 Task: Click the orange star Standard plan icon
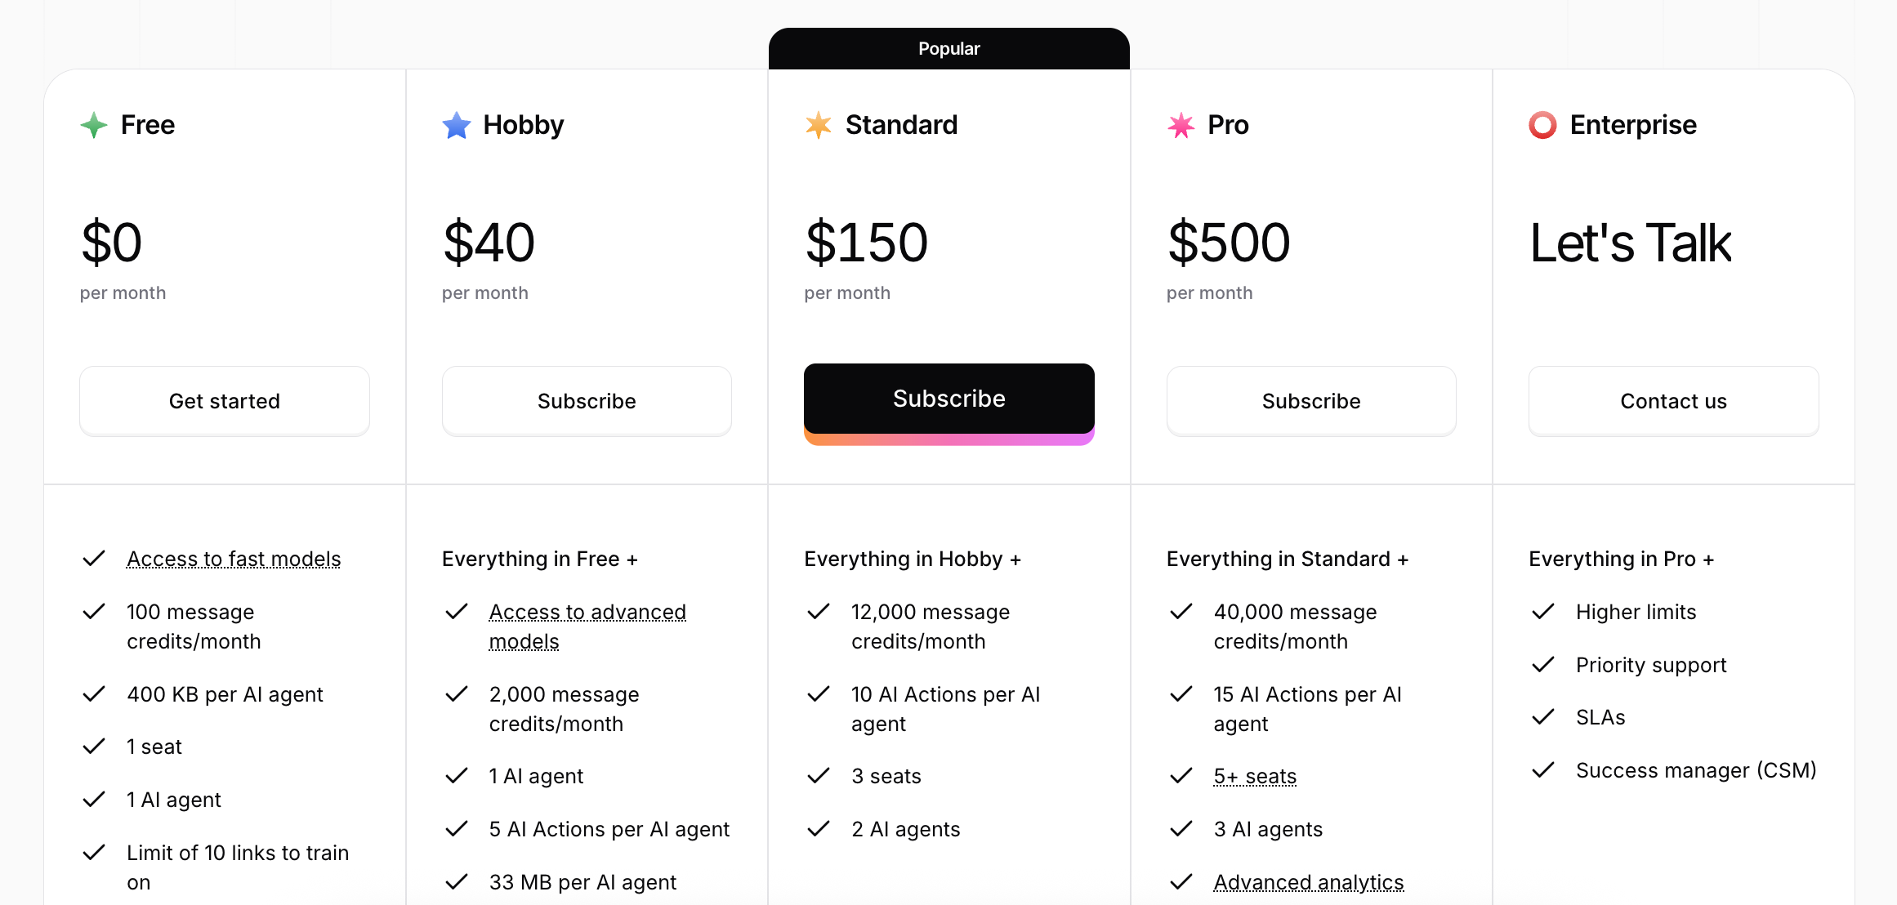[x=819, y=125]
